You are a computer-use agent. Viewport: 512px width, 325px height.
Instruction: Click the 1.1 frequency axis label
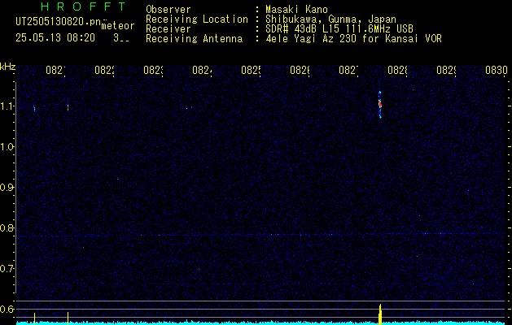pos(7,106)
